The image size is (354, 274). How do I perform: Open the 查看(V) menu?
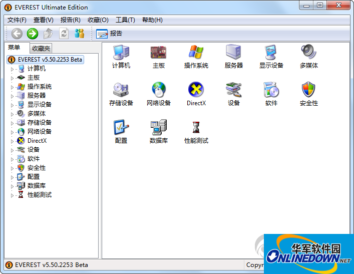[x=44, y=20]
